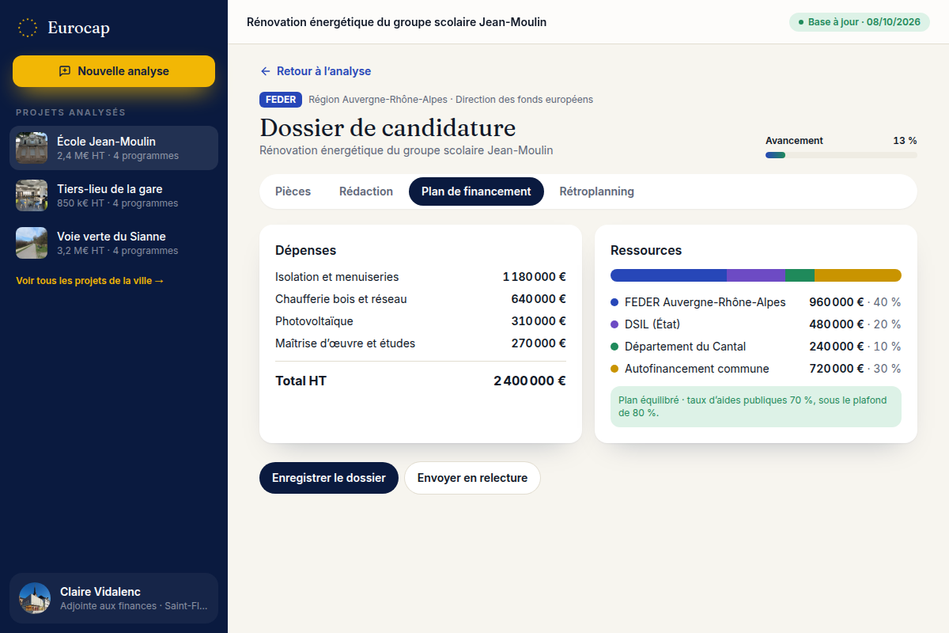The height and width of the screenshot is (633, 949).
Task: Click the Dépenses card heading
Action: tap(305, 250)
